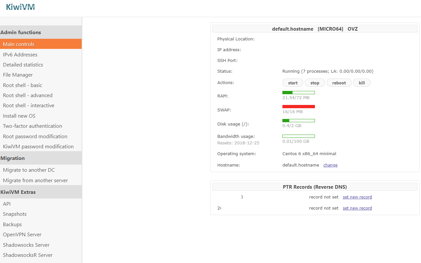Click the Bandwidth usage label
The width and height of the screenshot is (421, 263).
(x=236, y=136)
